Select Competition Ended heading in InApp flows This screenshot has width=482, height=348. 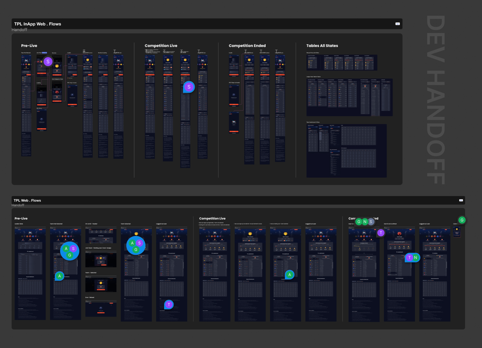click(247, 46)
